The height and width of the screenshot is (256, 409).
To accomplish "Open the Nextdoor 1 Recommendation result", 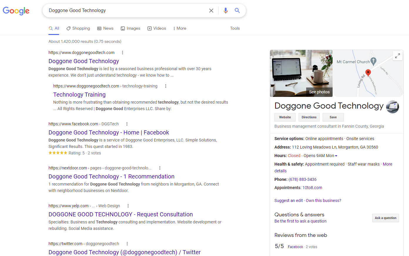I will click(x=111, y=176).
